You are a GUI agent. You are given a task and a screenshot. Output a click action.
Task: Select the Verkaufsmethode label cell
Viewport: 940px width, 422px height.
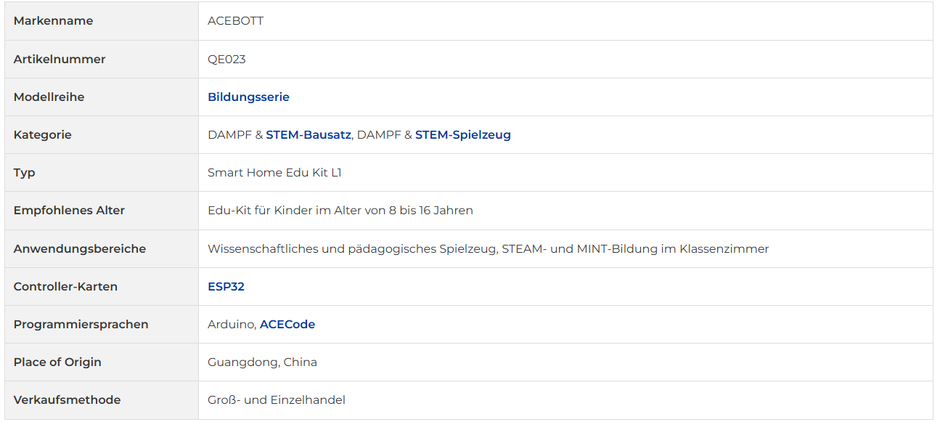pos(102,399)
